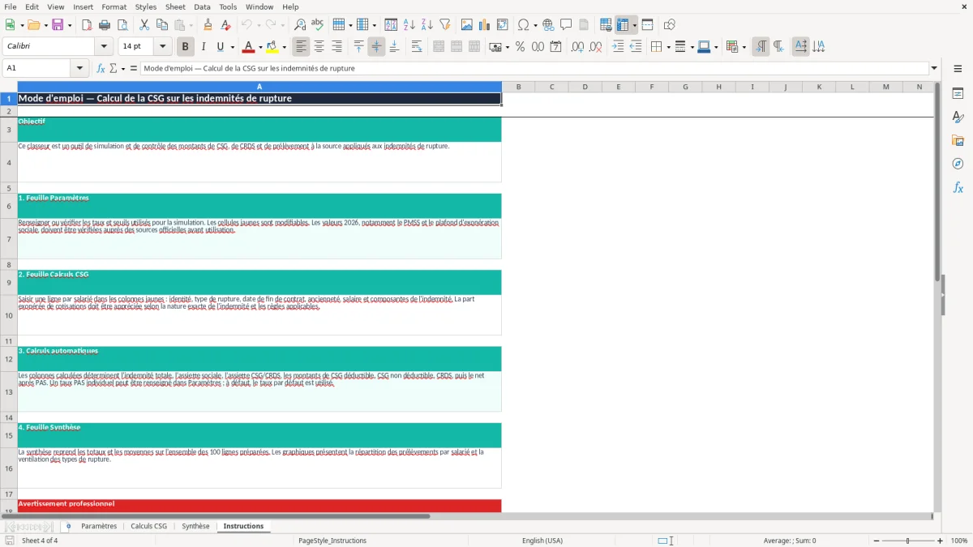Open the Format menu
This screenshot has height=547, width=973.
[114, 6]
